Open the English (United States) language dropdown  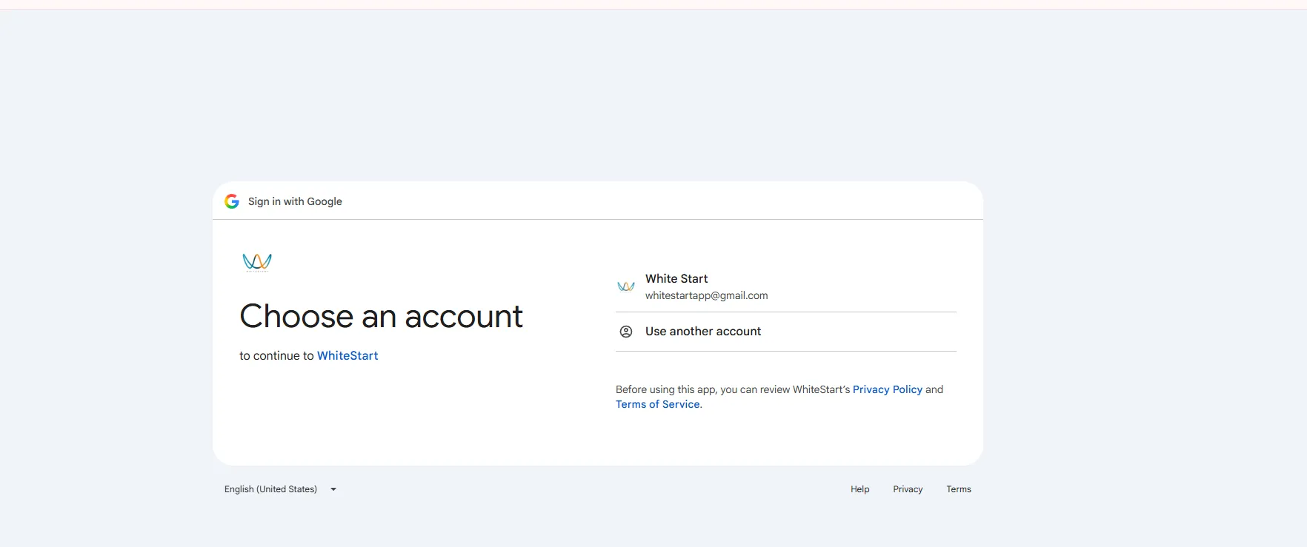coord(281,489)
